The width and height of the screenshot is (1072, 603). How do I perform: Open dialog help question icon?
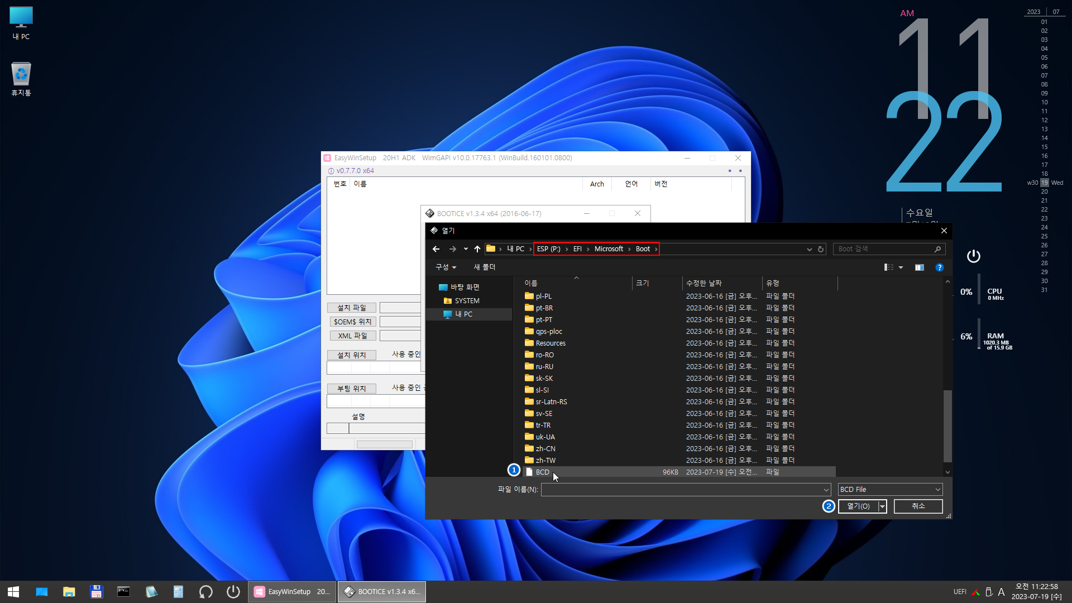pyautogui.click(x=940, y=267)
